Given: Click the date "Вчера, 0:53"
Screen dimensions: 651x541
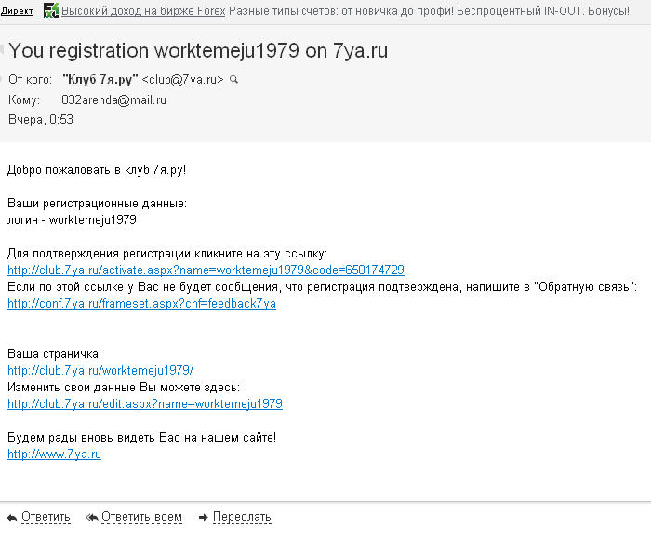Looking at the screenshot, I should pyautogui.click(x=41, y=120).
